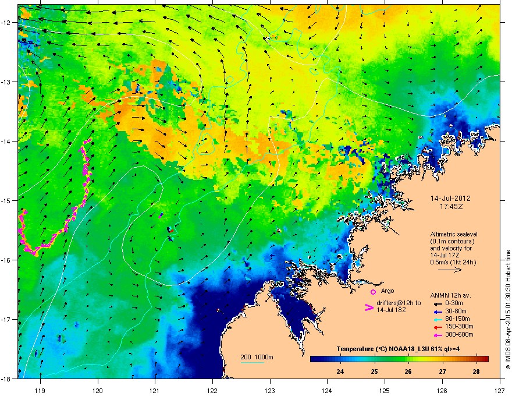
Task: Click the longitude axis label 123
Action: click(270, 390)
